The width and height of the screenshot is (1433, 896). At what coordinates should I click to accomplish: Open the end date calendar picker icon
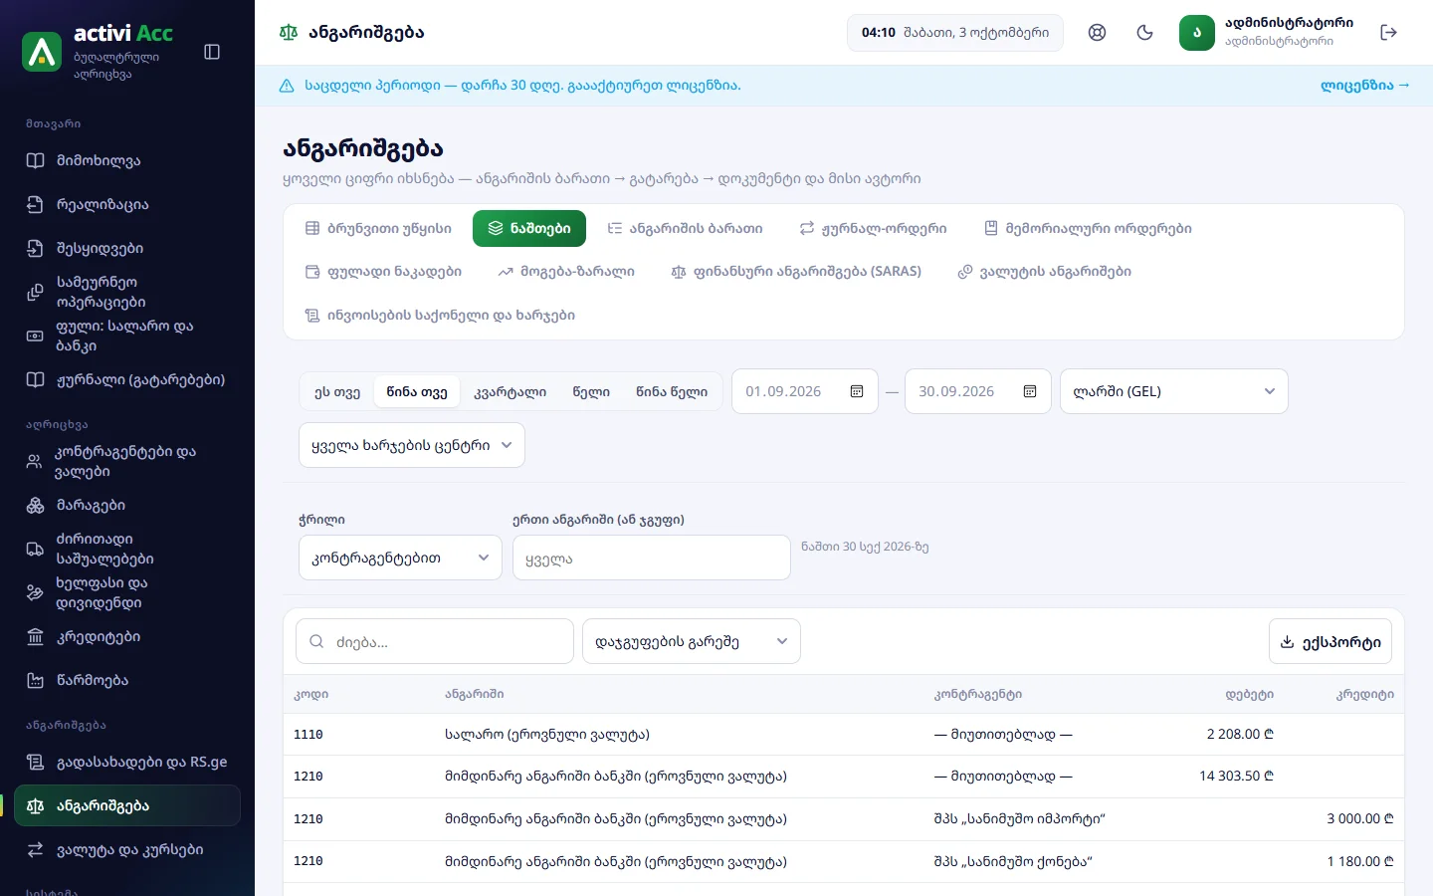1030,391
